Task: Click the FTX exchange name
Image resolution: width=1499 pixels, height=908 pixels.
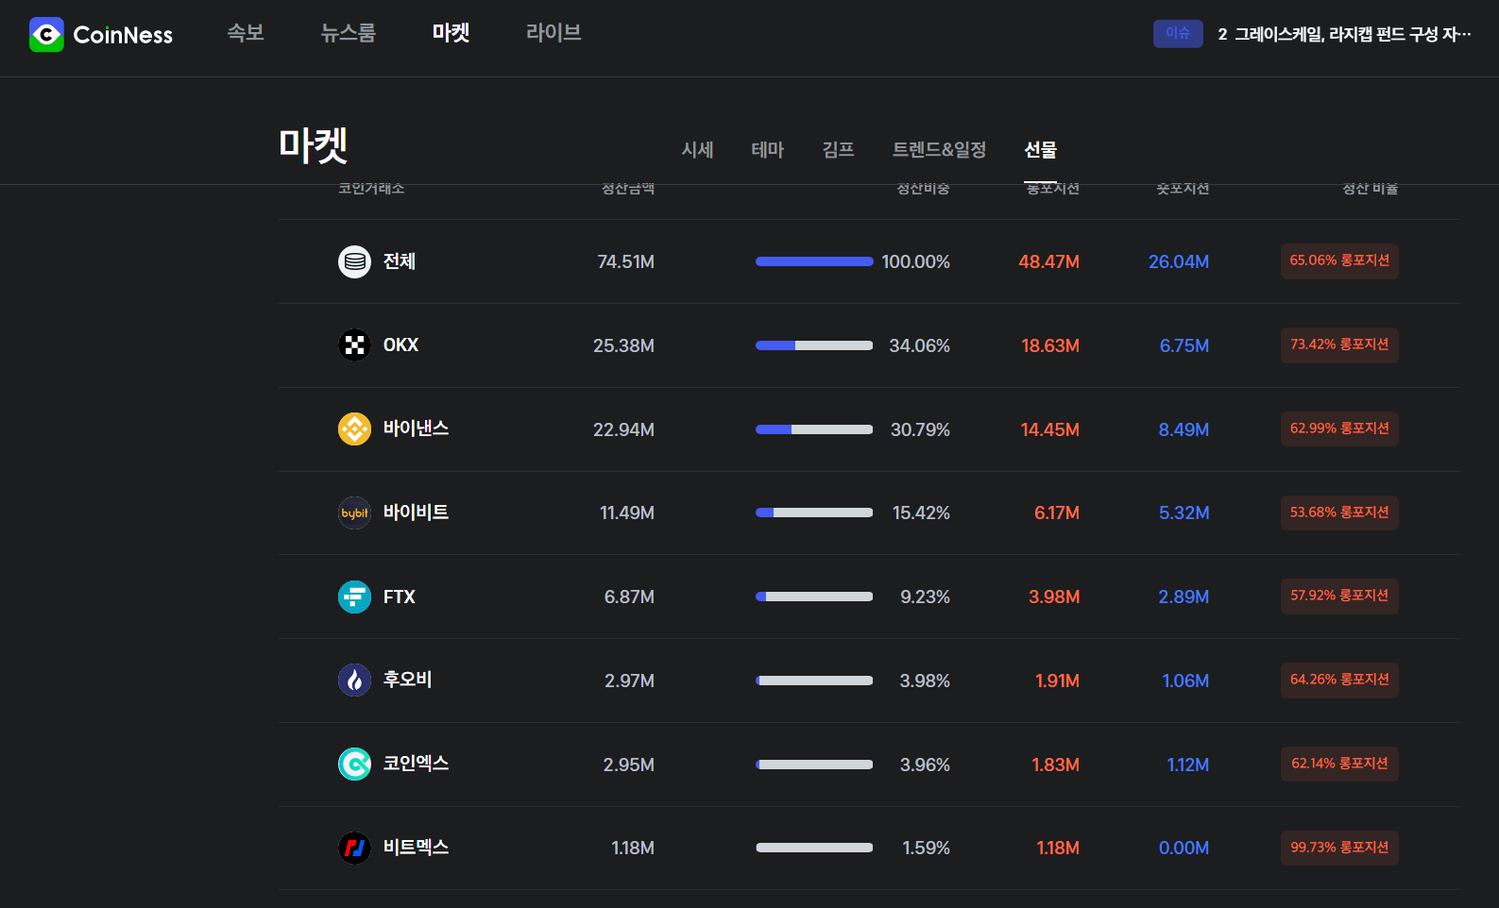Action: (400, 597)
